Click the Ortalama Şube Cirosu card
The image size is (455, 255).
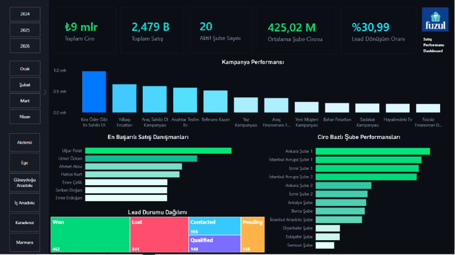pos(296,31)
